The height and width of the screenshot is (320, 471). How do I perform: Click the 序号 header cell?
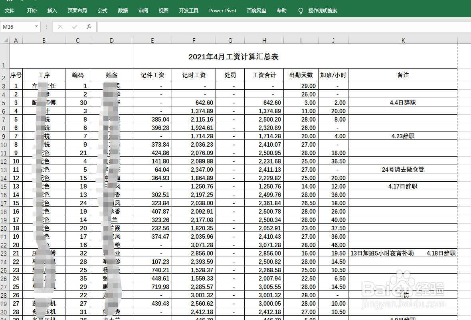16,75
